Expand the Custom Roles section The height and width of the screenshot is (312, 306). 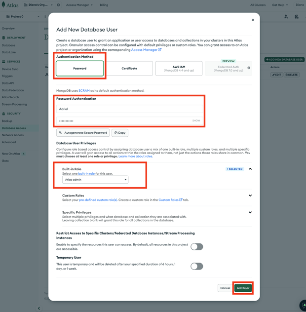click(x=250, y=195)
